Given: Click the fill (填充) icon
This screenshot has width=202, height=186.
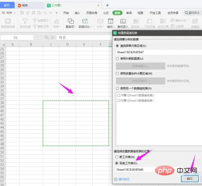Looking at the screenshot, I should pyautogui.click(x=111, y=23).
